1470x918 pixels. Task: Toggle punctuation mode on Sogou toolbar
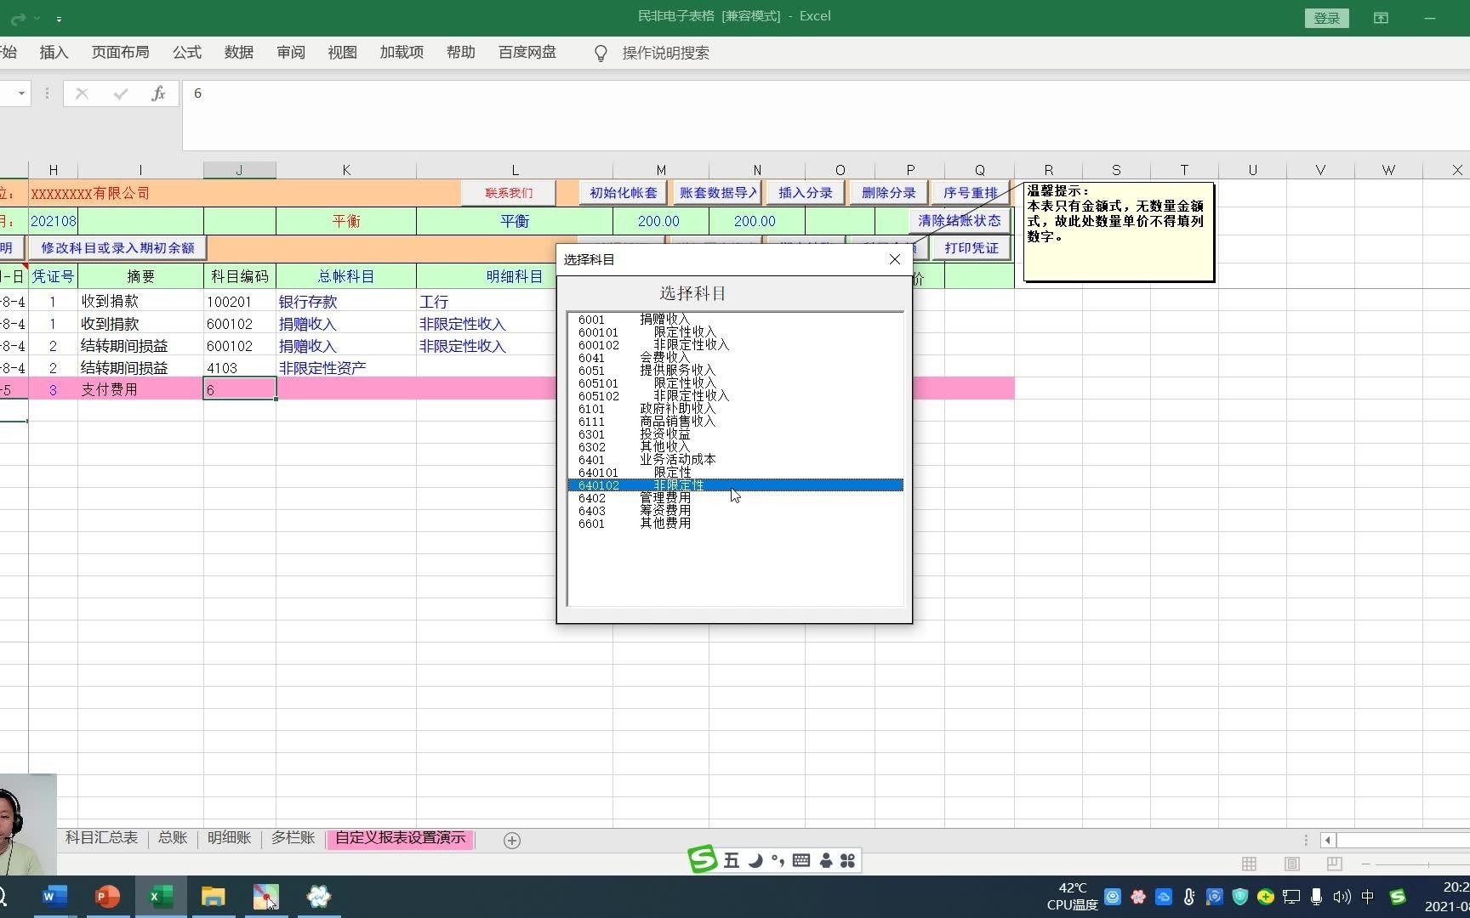[x=777, y=860]
